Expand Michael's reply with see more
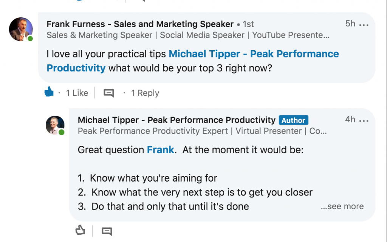This screenshot has height=242, width=387. tap(342, 206)
